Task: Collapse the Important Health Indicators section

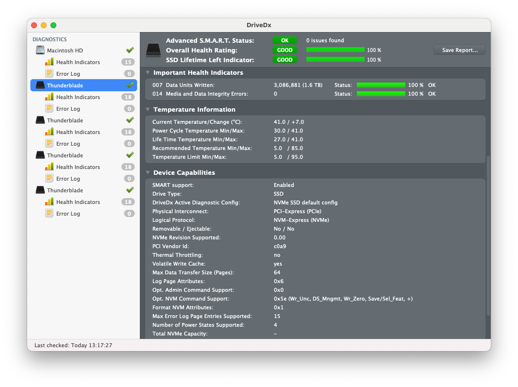Action: point(148,72)
